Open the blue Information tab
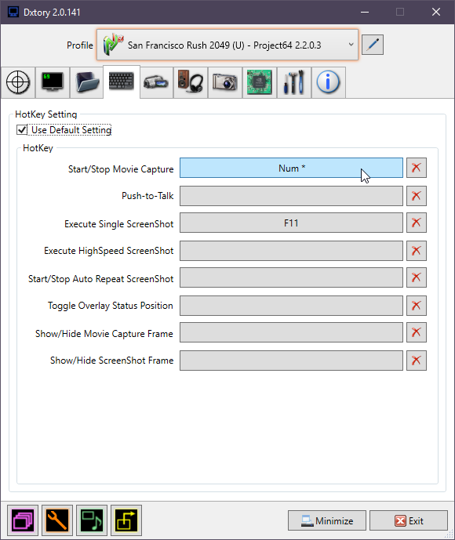 pyautogui.click(x=329, y=82)
